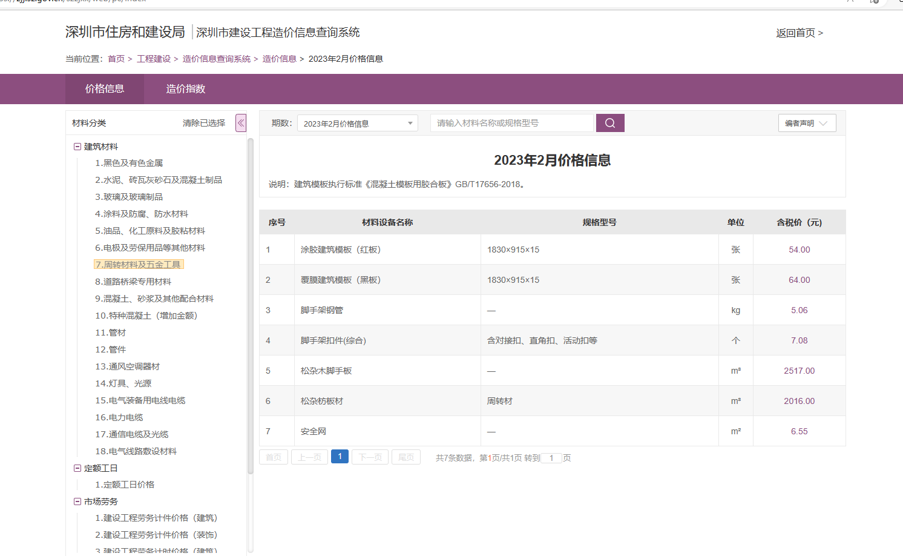
Task: Switch to the 价格信息 tab
Action: tap(105, 89)
